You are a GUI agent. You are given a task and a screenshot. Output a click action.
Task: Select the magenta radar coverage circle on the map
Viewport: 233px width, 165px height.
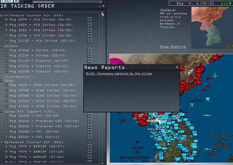pyautogui.click(x=117, y=61)
